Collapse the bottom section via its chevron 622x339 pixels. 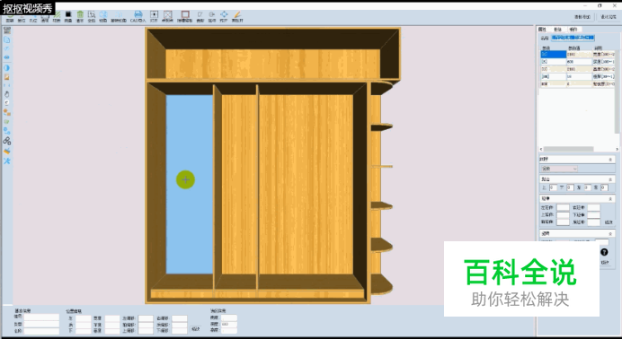pyautogui.click(x=610, y=234)
